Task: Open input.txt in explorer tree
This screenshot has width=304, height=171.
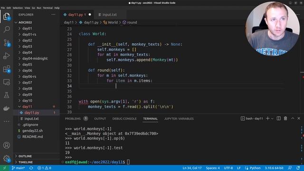Action: (31, 118)
